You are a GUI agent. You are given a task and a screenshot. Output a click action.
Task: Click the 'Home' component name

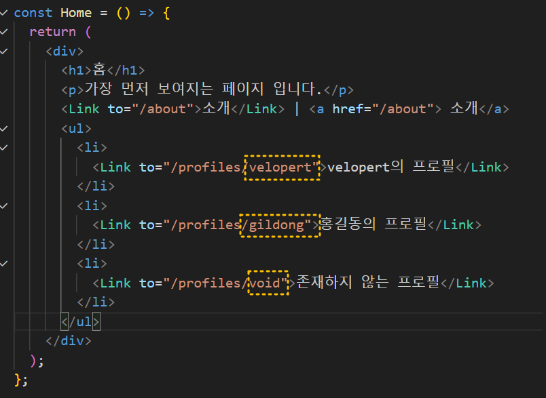click(76, 13)
